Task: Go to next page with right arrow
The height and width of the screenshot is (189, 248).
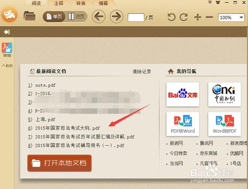Action: (117, 16)
